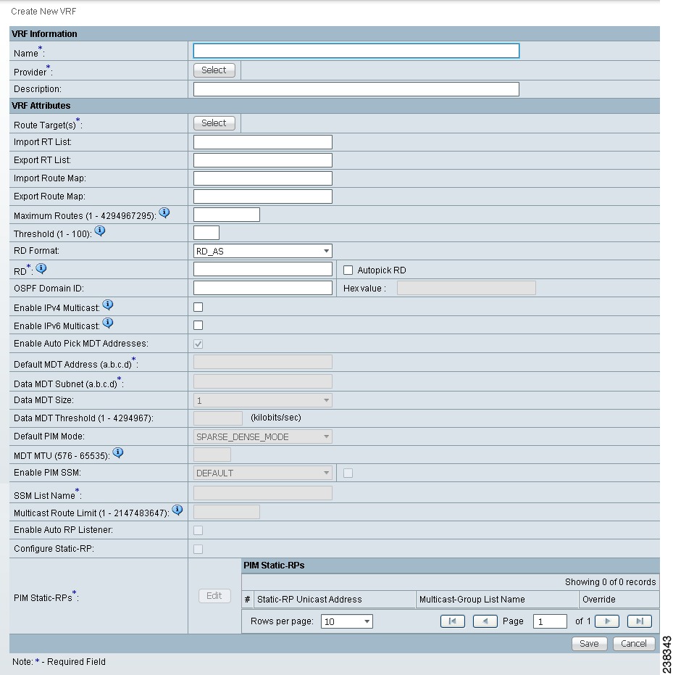Focus the Threshold field
The image size is (673, 675).
click(206, 233)
